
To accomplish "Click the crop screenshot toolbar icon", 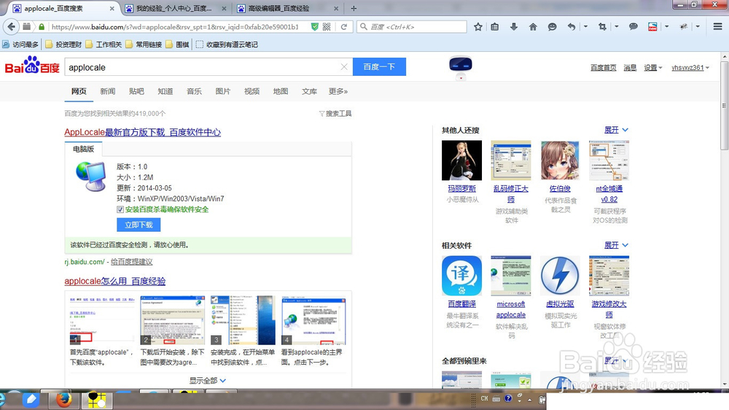I will [x=602, y=27].
